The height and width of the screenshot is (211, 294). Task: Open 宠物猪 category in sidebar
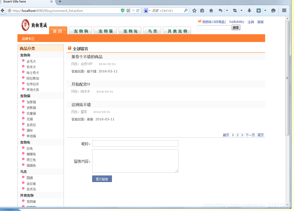pos(31,201)
